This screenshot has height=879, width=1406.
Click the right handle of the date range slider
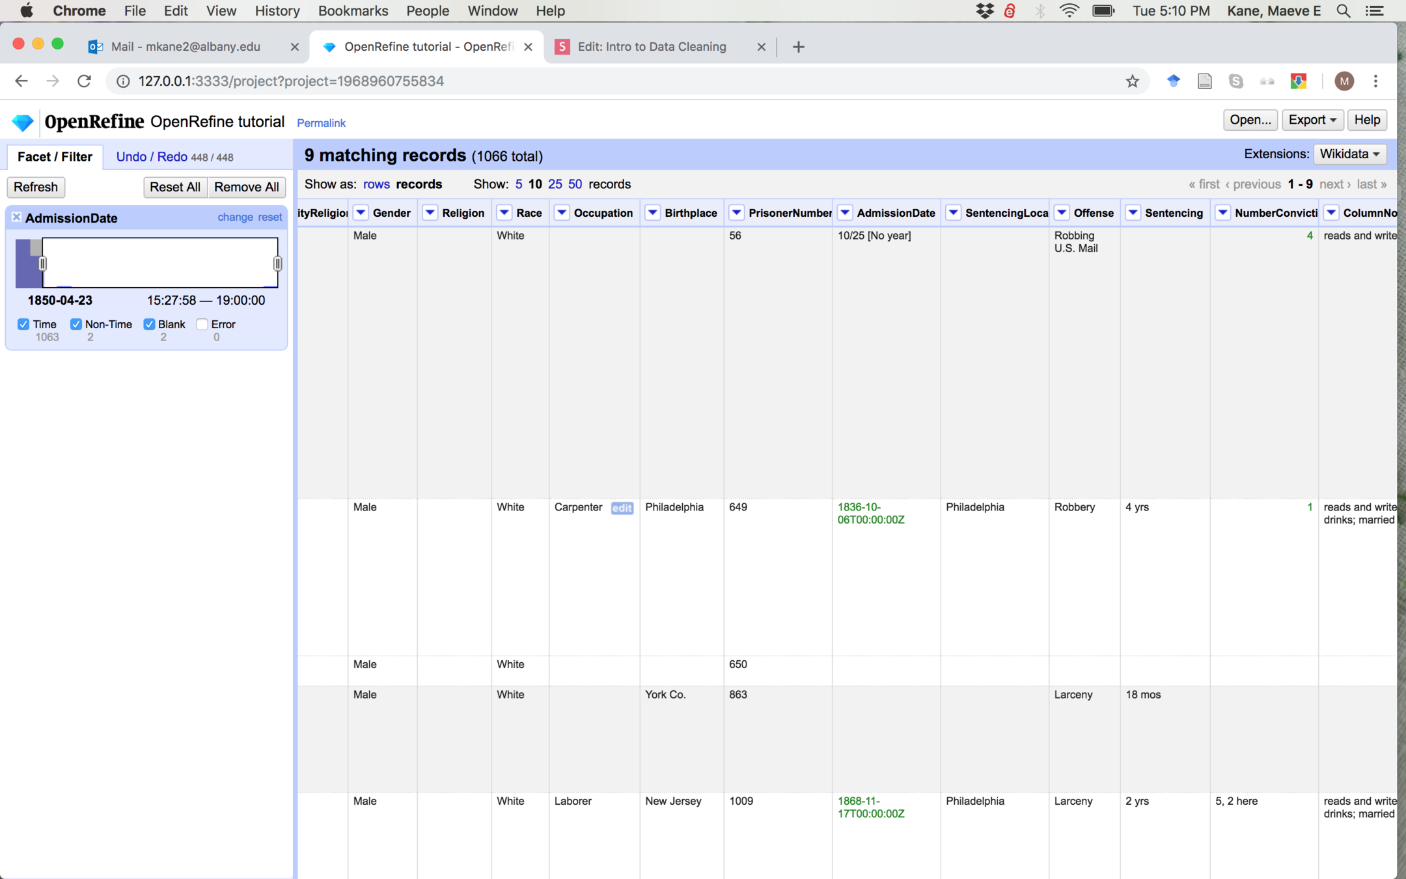point(278,264)
